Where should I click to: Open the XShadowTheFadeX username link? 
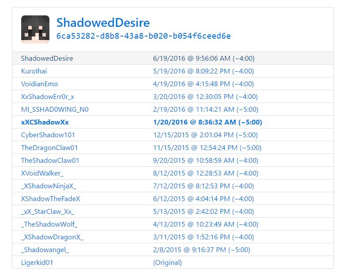[51, 199]
